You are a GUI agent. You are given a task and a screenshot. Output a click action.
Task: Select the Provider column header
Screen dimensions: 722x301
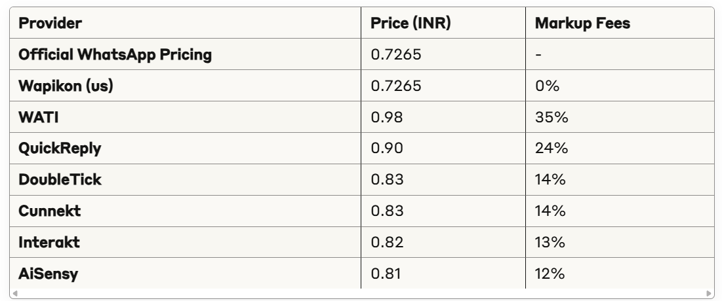click(185, 23)
